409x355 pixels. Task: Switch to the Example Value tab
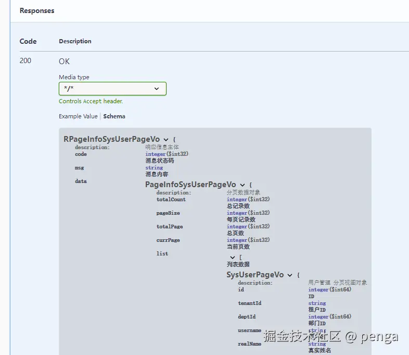tap(78, 116)
